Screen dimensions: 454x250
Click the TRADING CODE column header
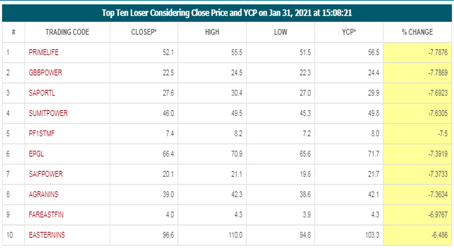[x=67, y=32]
